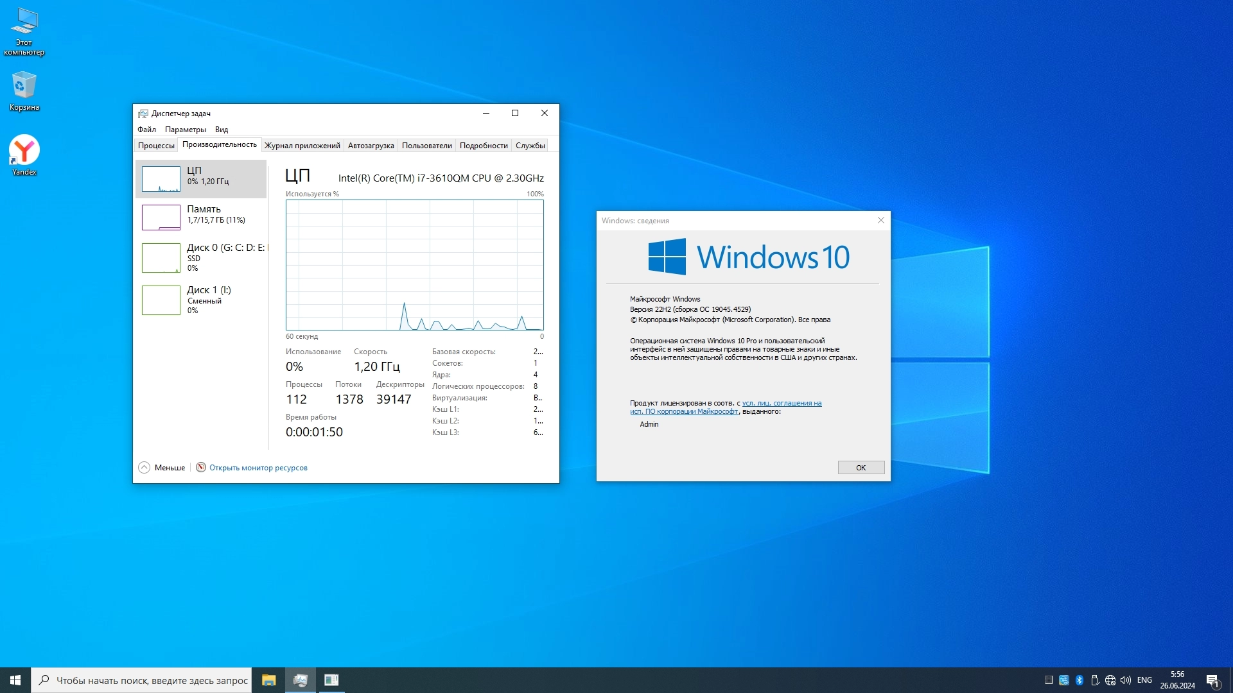This screenshot has width=1233, height=693.
Task: Click the taskbar search input field
Action: click(151, 680)
